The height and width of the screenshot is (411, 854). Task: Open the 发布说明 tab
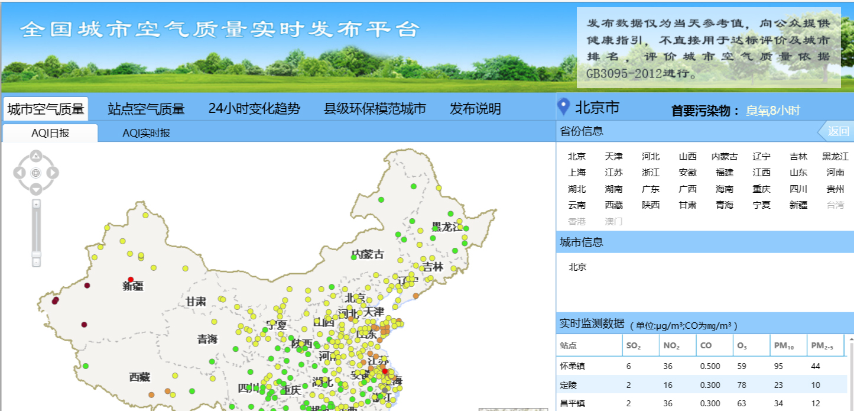coord(475,108)
